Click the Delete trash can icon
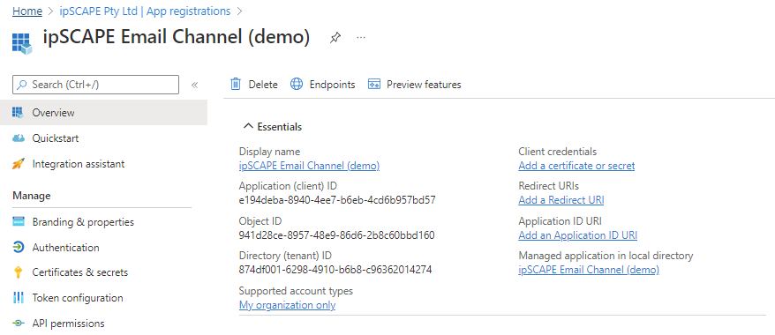775x335 pixels. [236, 85]
